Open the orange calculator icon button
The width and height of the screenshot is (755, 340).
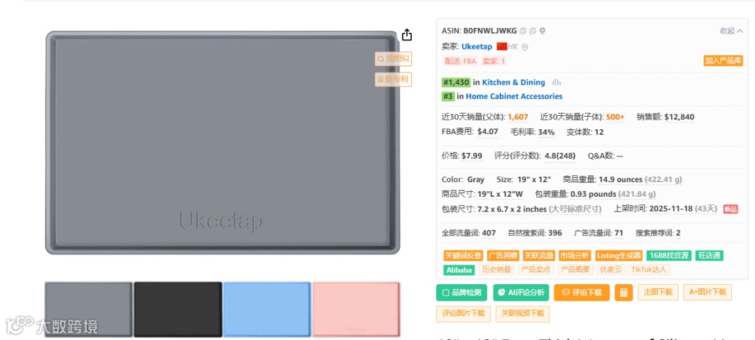(x=624, y=293)
